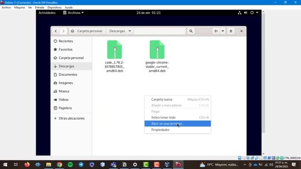
Task: Open VirtualBox Dispositivos menu
Action: [55, 8]
